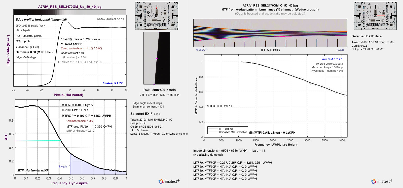
Task: Click the 'Frequency, LW/Picture Height' axis label
Action: tap(276, 145)
